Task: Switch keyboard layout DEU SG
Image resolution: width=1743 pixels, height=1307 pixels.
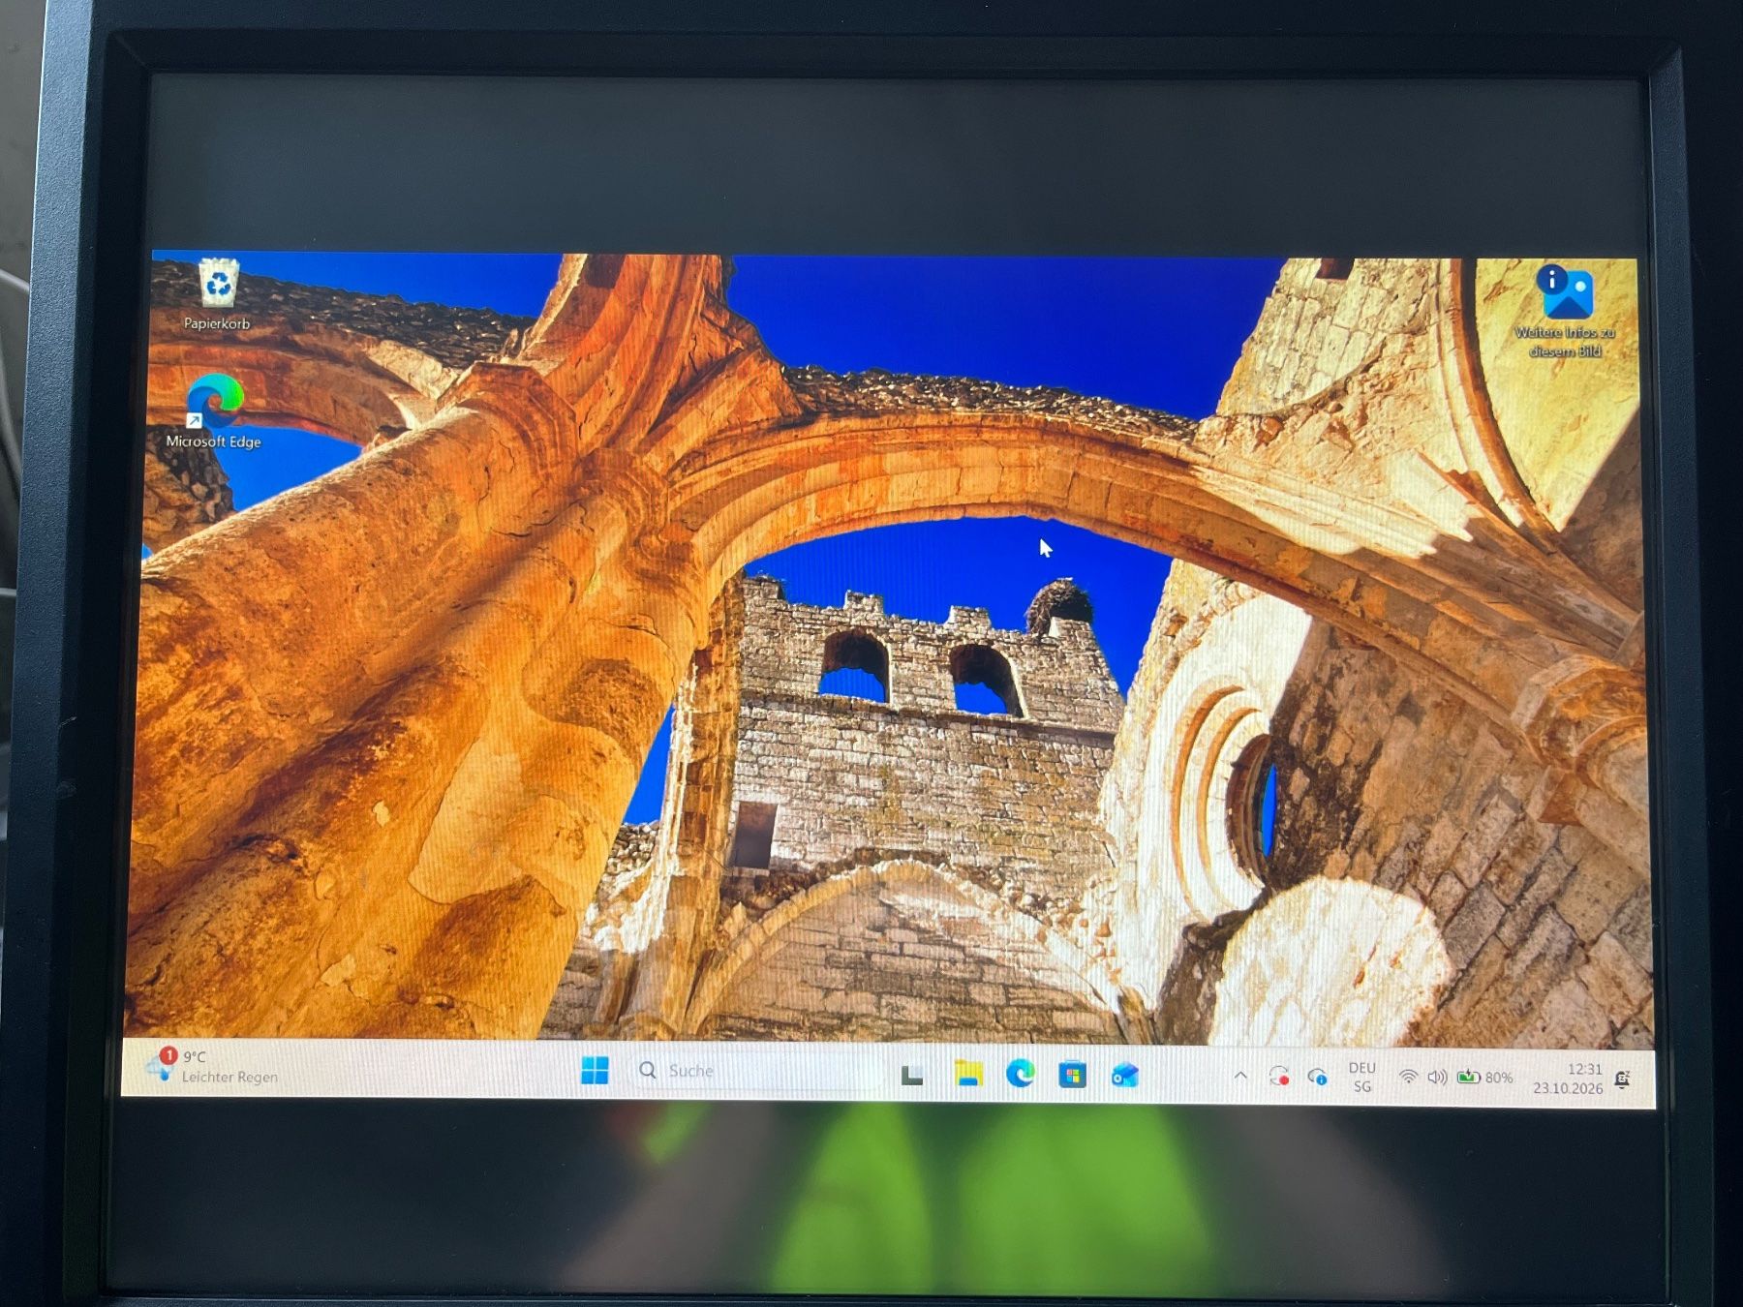Action: point(1361,1078)
